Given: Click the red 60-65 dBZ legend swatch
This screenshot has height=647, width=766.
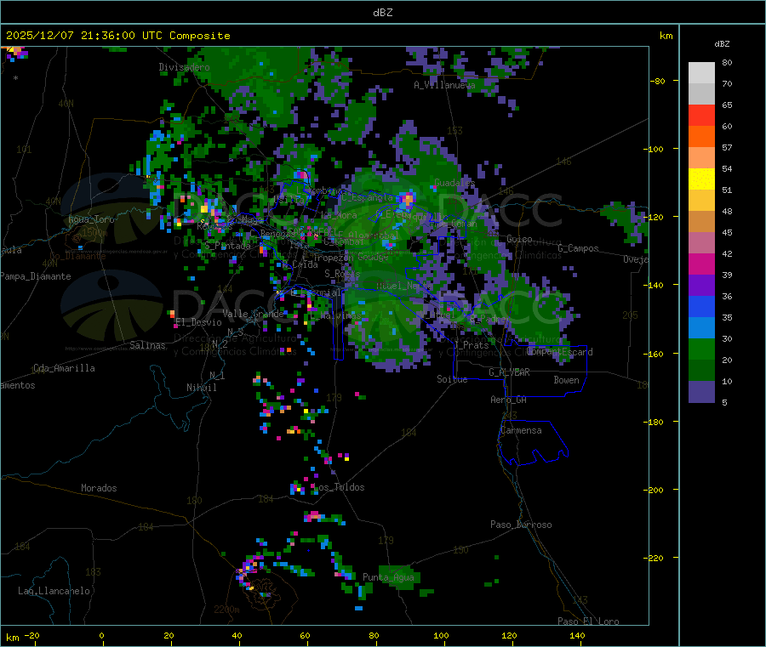Looking at the screenshot, I should coord(701,115).
